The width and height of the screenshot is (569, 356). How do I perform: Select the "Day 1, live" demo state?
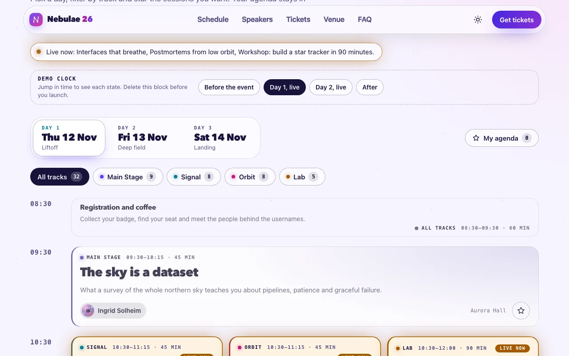(284, 87)
